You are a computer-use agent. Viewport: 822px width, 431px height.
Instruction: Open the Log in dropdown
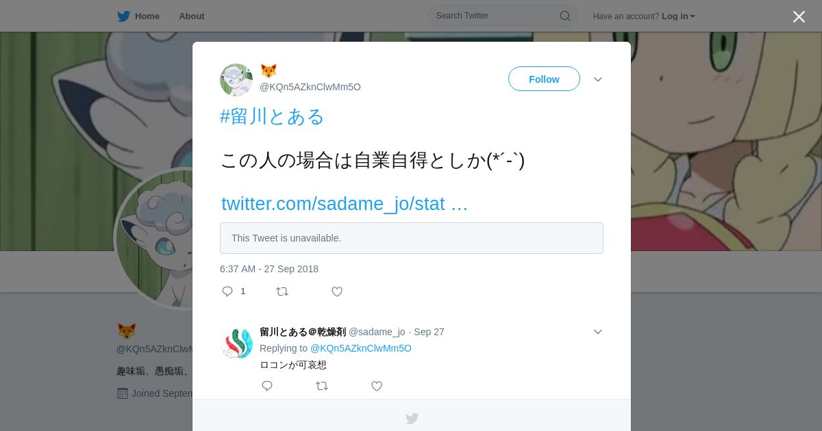tap(678, 16)
